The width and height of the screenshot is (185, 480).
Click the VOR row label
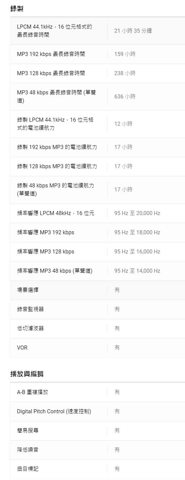(x=22, y=348)
